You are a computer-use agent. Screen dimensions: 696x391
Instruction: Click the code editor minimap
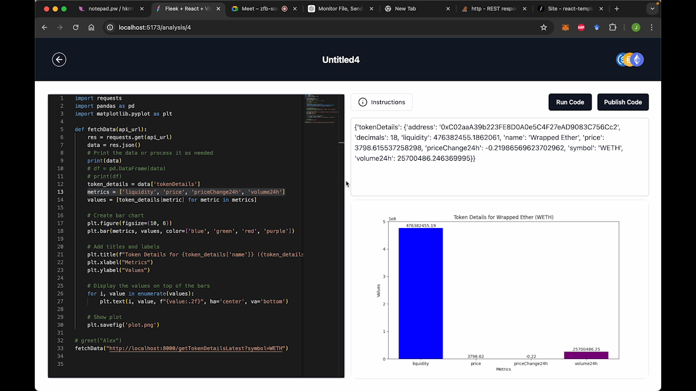[321, 109]
